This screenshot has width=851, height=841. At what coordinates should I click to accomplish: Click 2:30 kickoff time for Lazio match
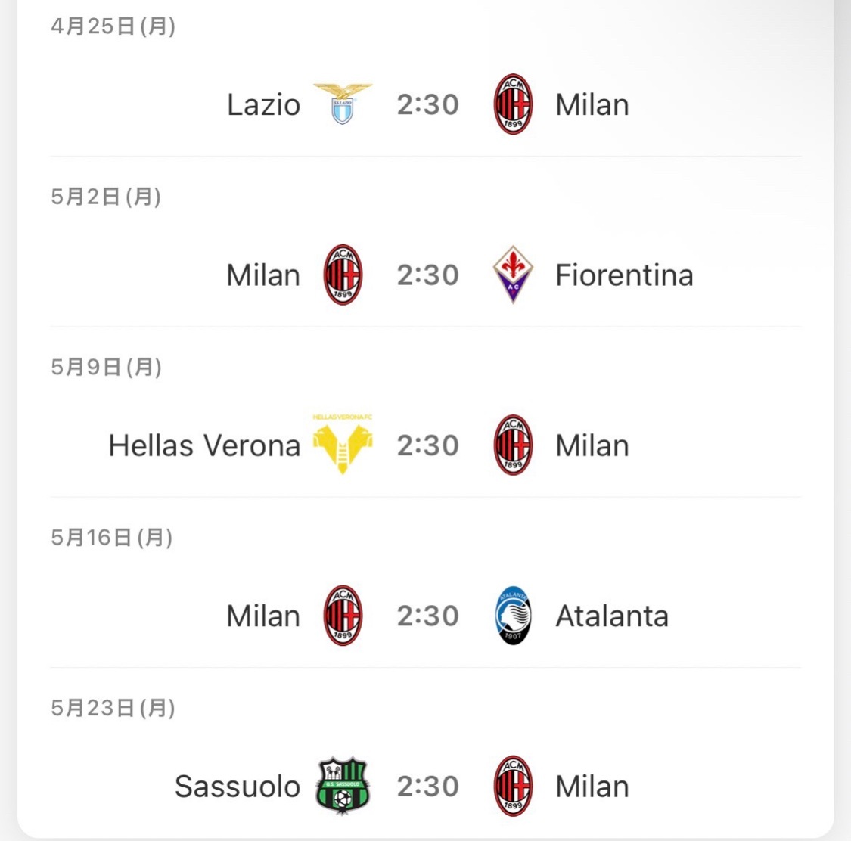(427, 104)
